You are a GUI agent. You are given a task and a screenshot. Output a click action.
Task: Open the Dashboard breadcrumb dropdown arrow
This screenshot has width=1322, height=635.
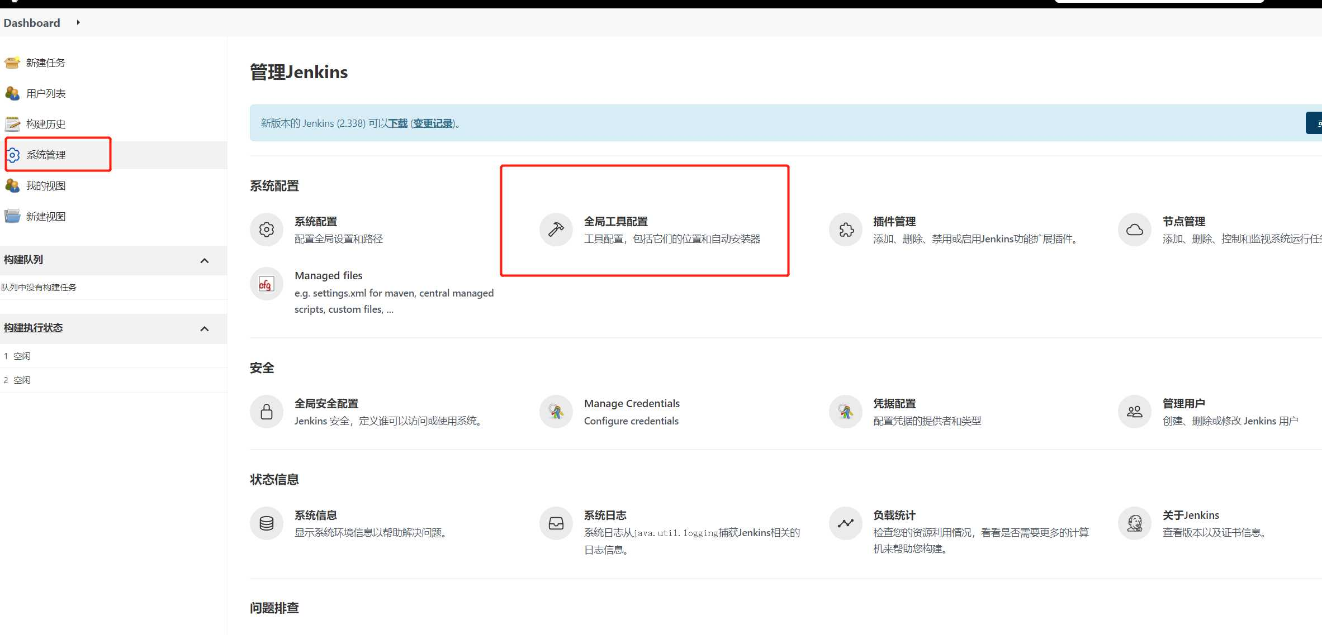pyautogui.click(x=78, y=22)
